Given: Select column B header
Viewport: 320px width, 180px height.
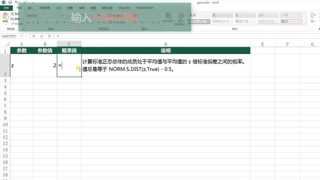Looking at the screenshot, I should pos(45,44).
